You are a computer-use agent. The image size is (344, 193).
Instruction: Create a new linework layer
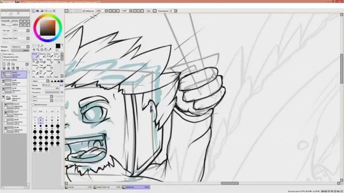click(x=9, y=64)
